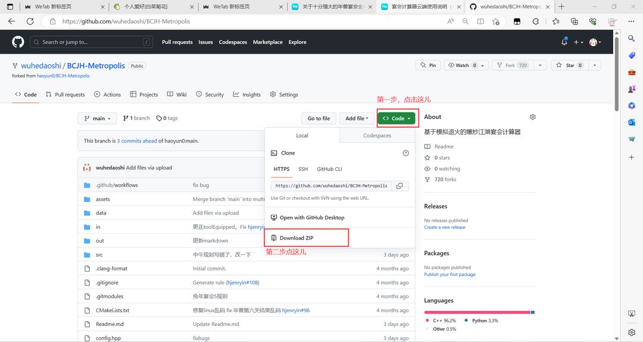Viewport: 643px width, 342px height.
Task: Click the languages color bar
Action: pyautogui.click(x=479, y=312)
